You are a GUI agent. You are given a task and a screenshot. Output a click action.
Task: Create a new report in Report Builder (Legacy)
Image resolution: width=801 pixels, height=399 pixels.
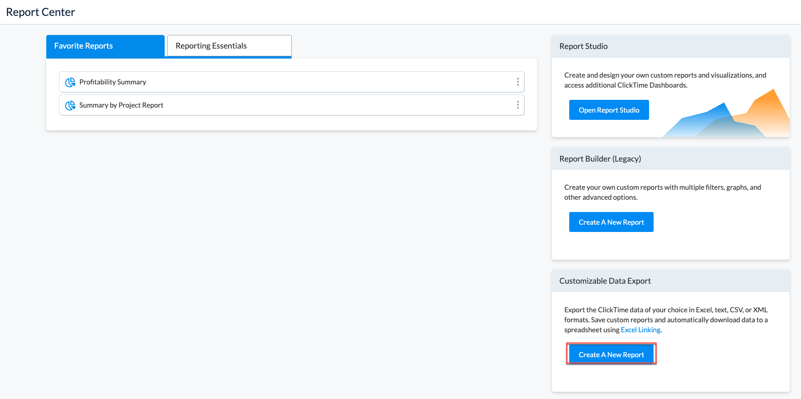611,222
